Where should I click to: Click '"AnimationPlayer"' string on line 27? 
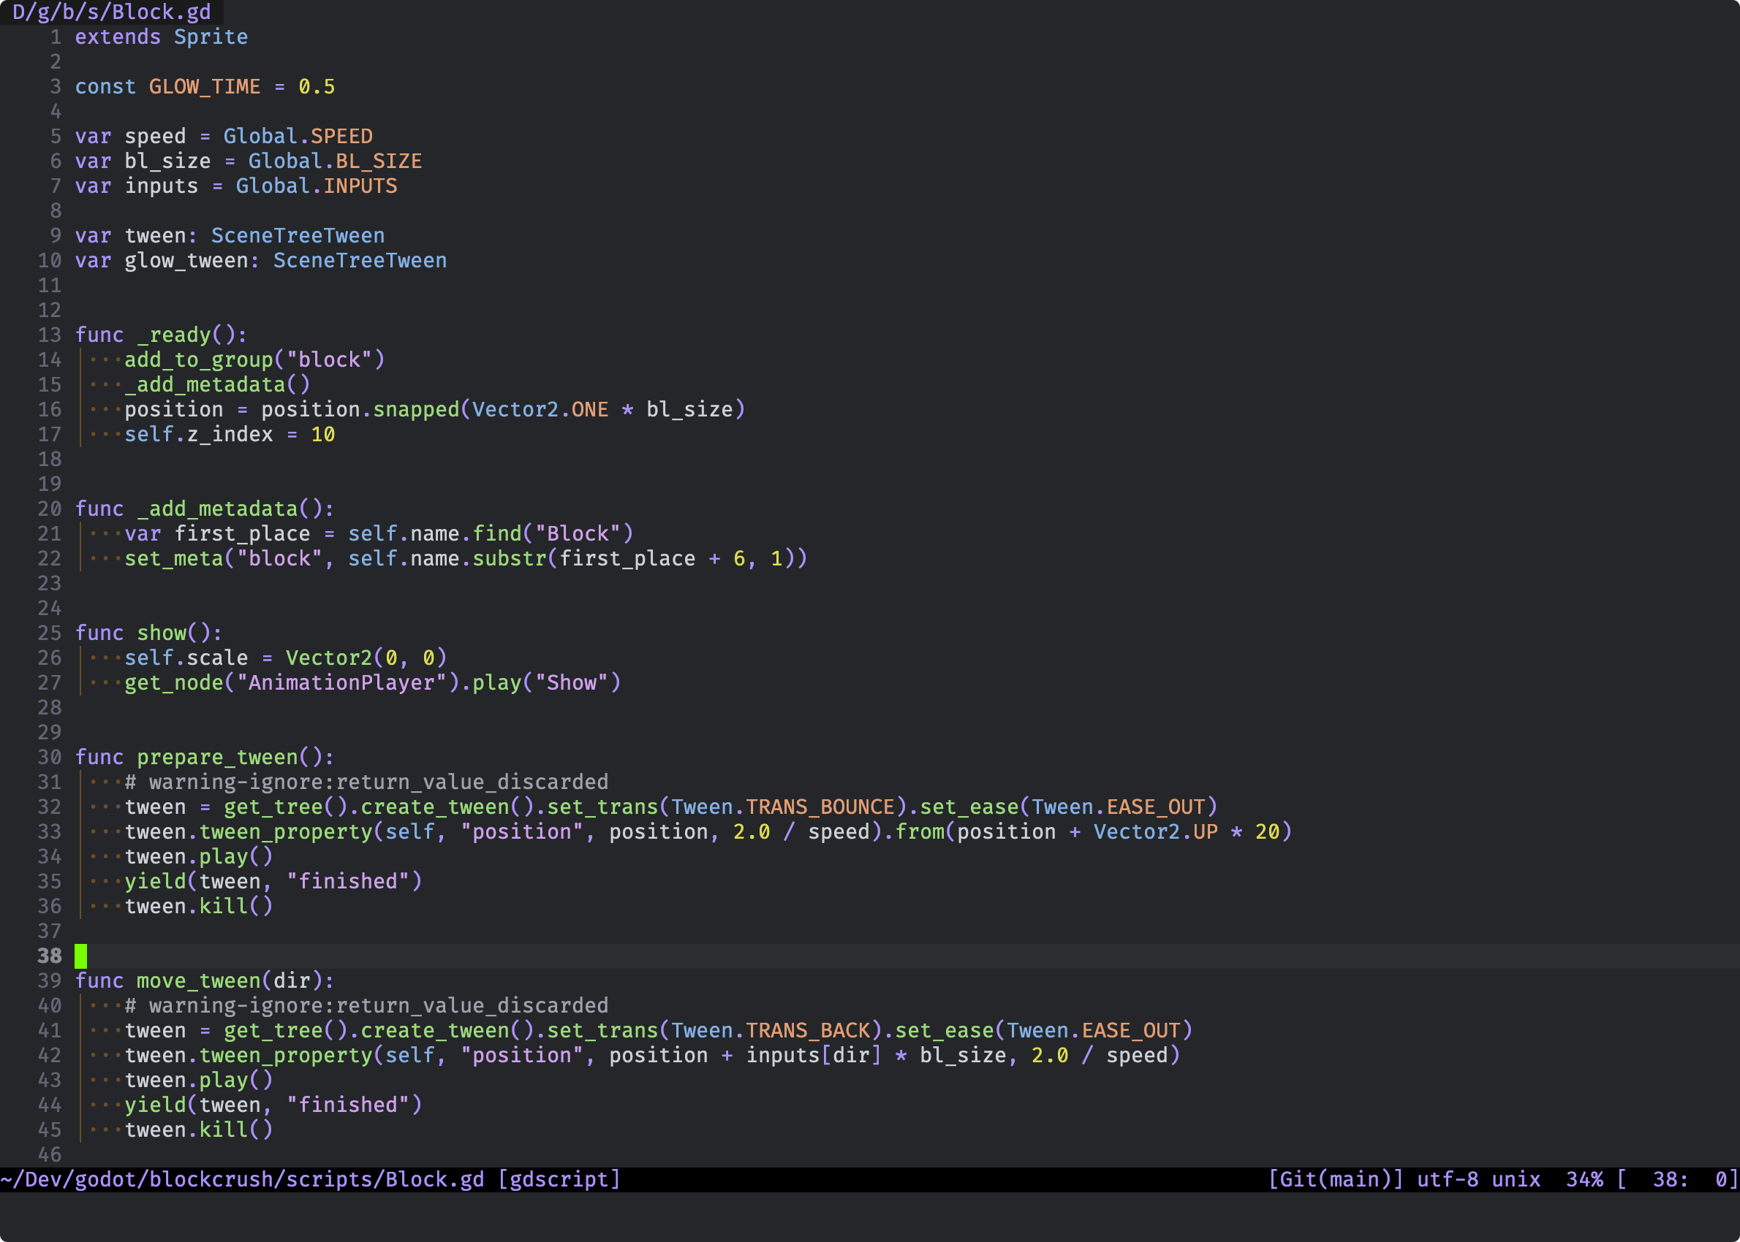342,683
